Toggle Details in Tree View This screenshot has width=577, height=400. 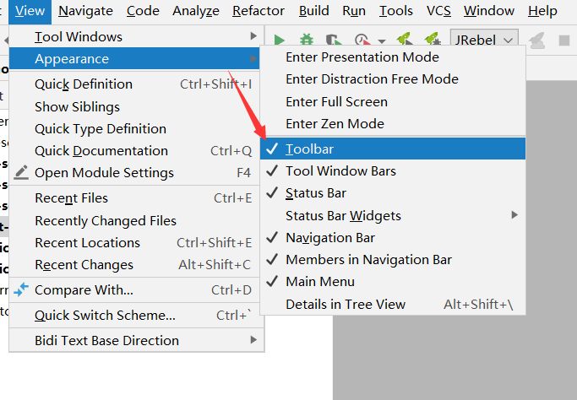pyautogui.click(x=393, y=304)
